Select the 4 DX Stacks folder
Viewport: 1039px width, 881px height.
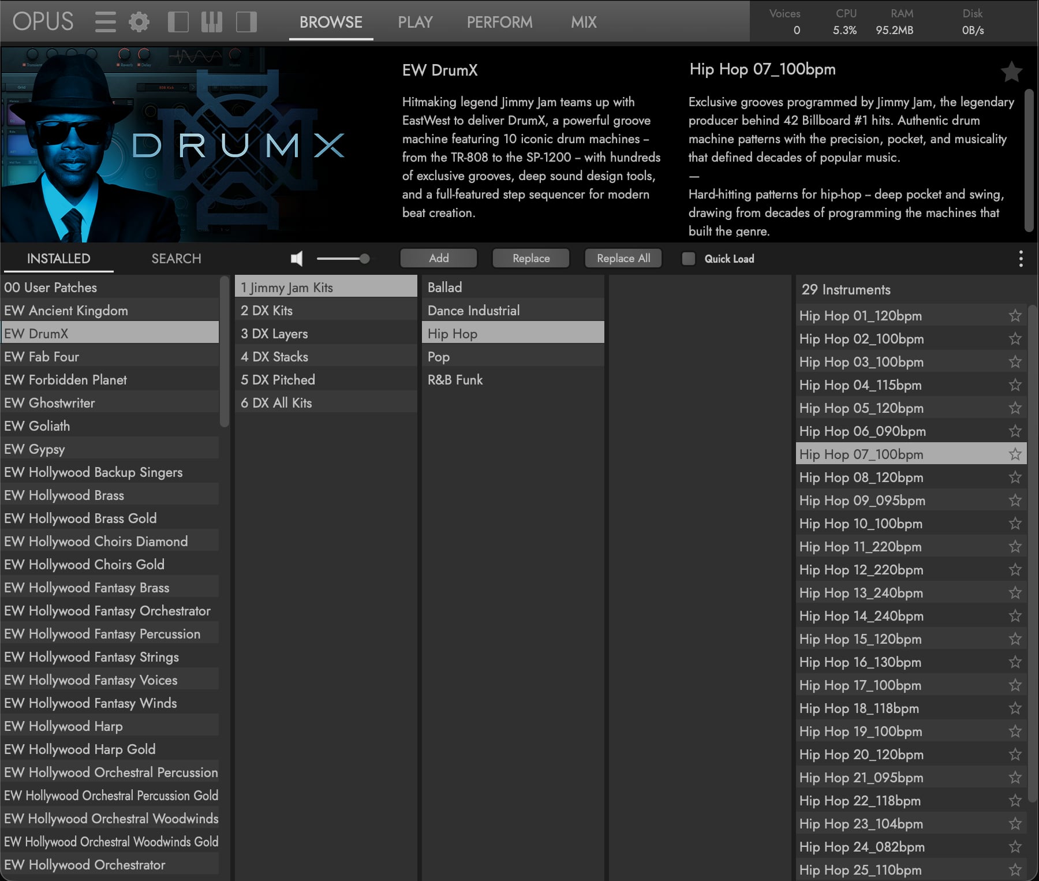click(x=326, y=357)
